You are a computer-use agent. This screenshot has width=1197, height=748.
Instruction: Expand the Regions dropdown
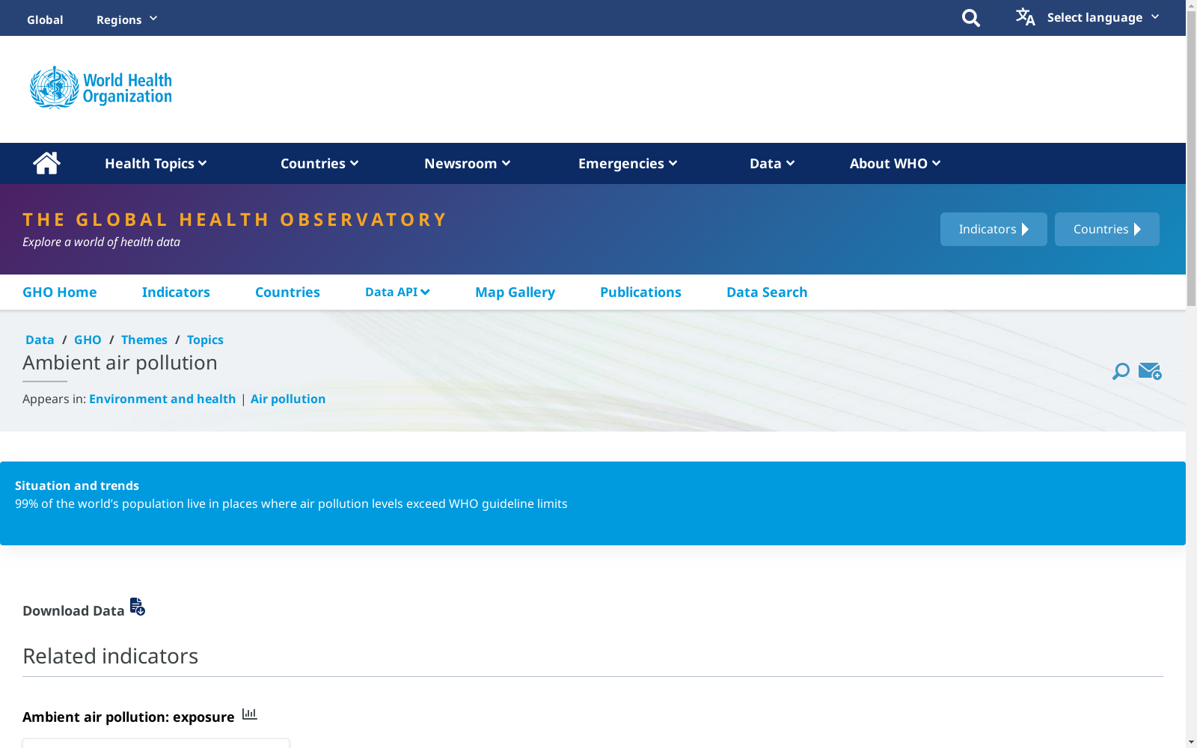127,19
